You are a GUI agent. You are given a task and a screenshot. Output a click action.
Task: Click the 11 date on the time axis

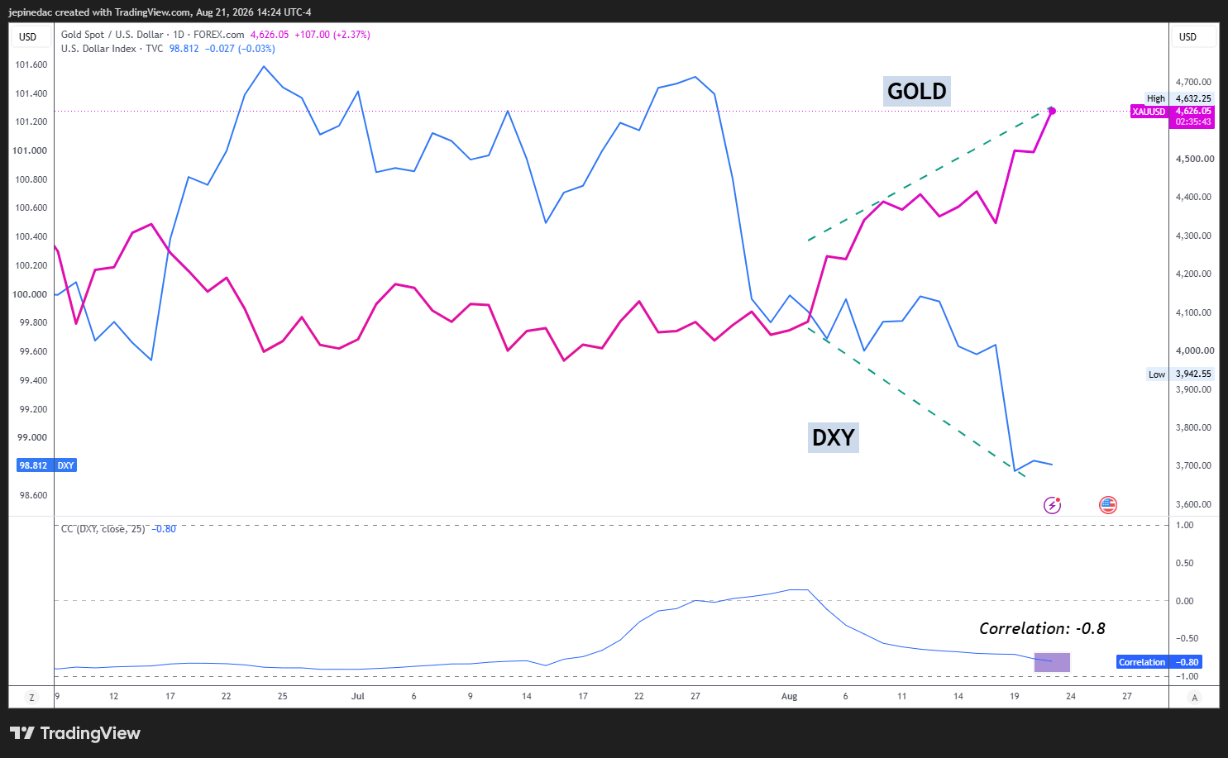pos(902,696)
